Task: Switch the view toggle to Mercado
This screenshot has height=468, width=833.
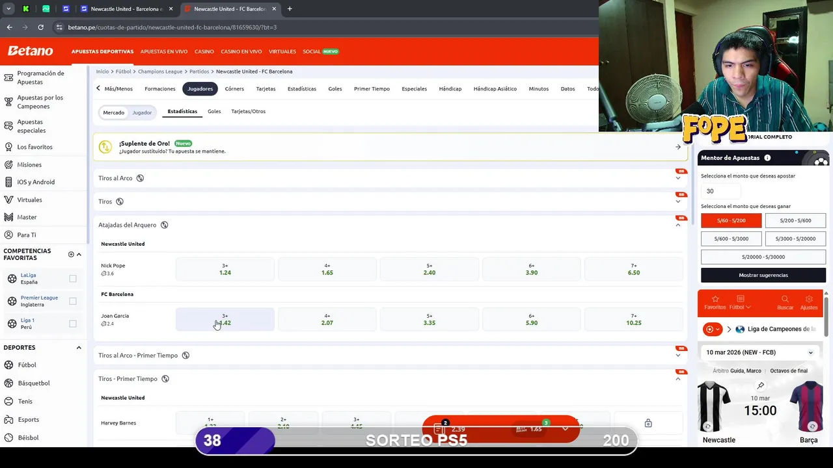Action: pyautogui.click(x=113, y=112)
